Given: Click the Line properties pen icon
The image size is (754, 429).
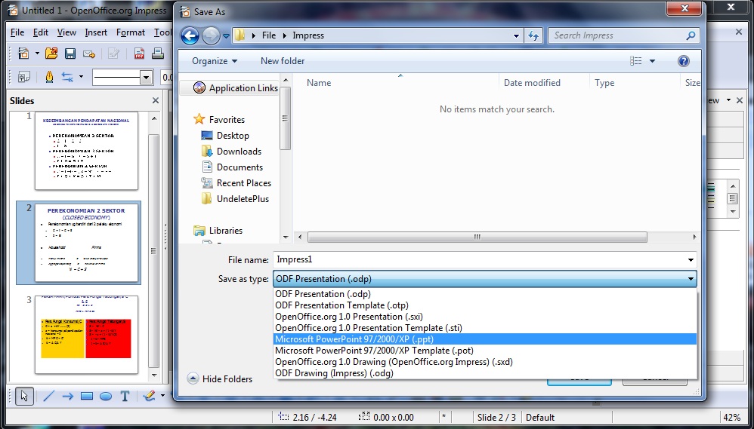Looking at the screenshot, I should click(49, 77).
